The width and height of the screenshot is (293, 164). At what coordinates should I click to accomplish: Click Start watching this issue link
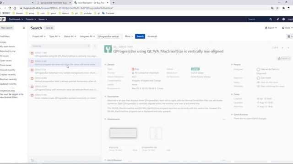point(272,86)
